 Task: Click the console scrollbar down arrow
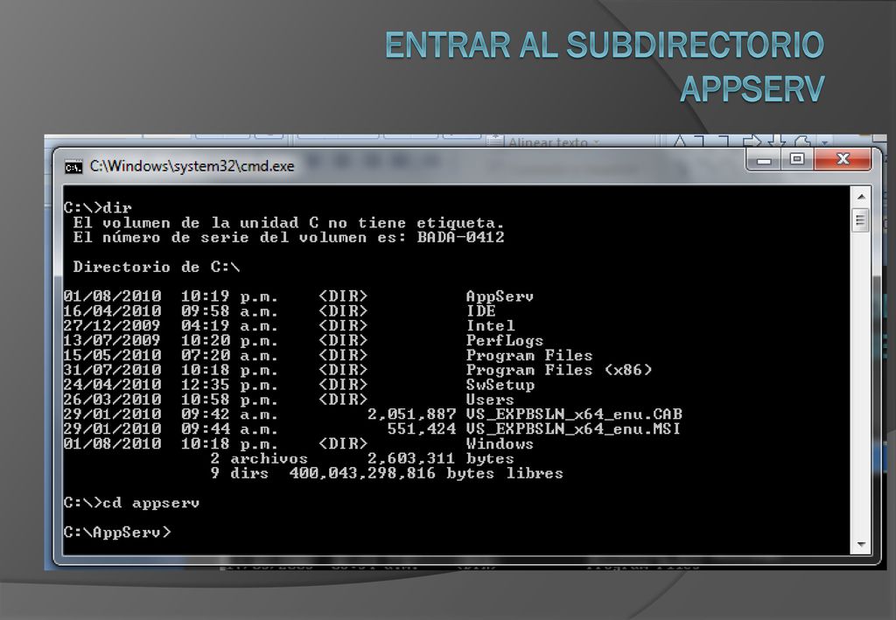[861, 545]
